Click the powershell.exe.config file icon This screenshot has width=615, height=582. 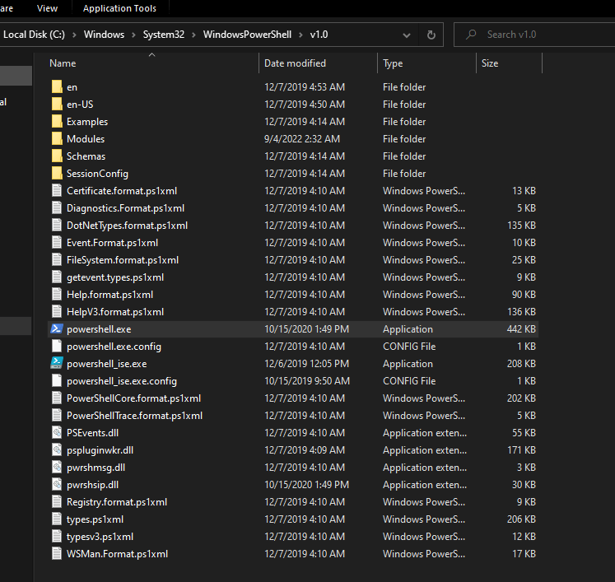tap(57, 346)
